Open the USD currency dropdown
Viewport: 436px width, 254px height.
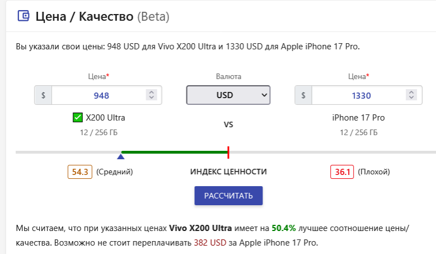(228, 95)
